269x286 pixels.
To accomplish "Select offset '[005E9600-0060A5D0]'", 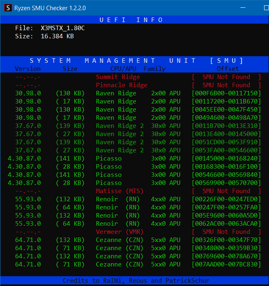I will pyautogui.click(x=226, y=216).
